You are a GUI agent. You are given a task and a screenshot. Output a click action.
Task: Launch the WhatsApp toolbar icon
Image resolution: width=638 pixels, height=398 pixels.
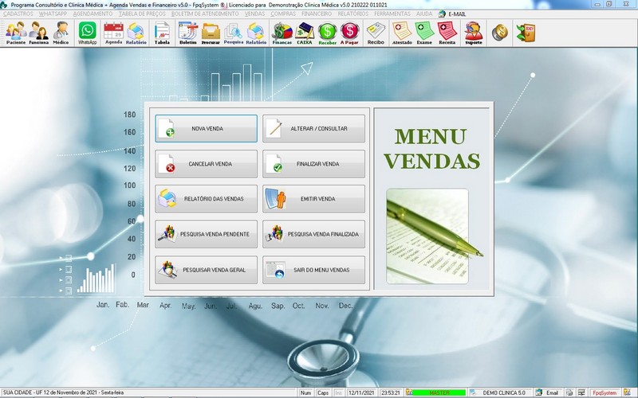pos(88,33)
